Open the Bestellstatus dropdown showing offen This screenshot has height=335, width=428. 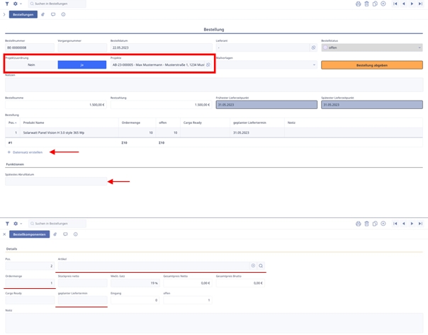[371, 47]
